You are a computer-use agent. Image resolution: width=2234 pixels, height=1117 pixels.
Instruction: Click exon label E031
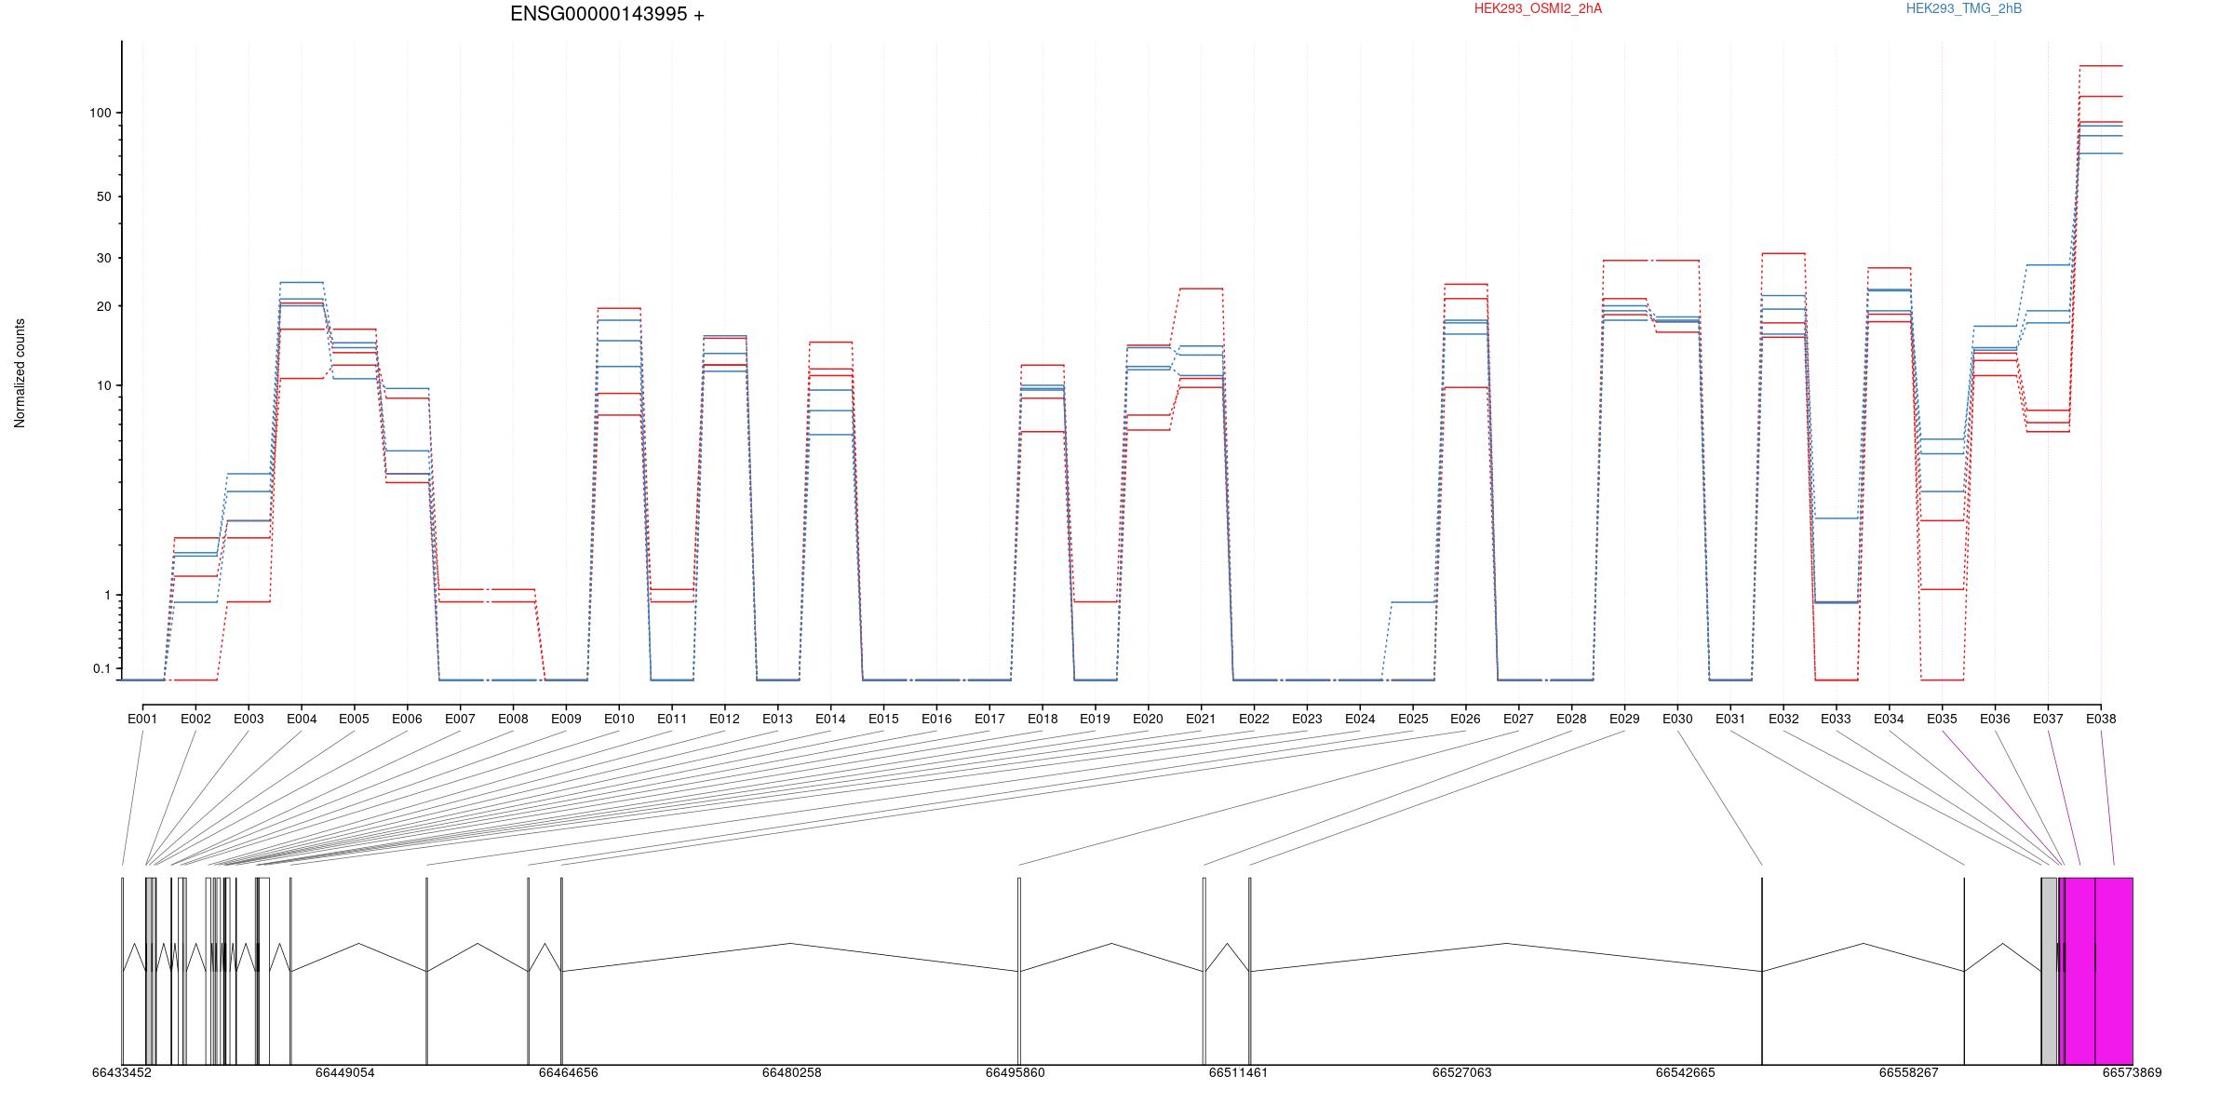pos(1730,719)
